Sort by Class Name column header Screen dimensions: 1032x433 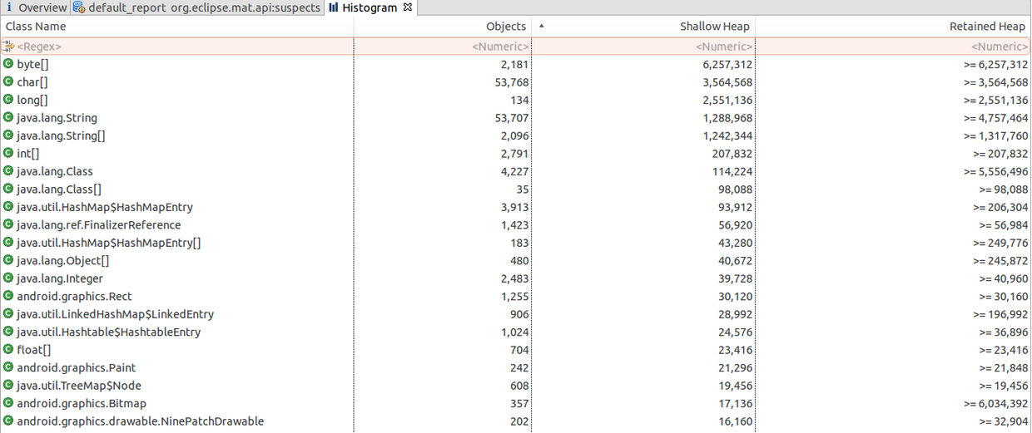pos(177,27)
